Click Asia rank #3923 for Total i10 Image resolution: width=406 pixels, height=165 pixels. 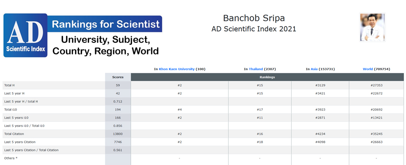tap(320, 110)
